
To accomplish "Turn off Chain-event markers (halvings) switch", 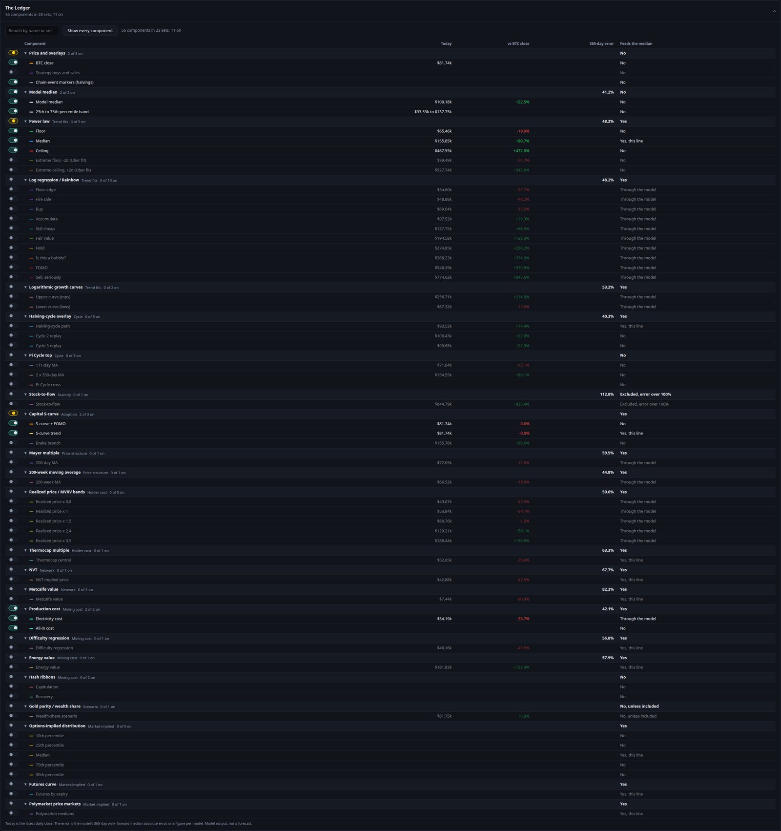I will pyautogui.click(x=13, y=82).
